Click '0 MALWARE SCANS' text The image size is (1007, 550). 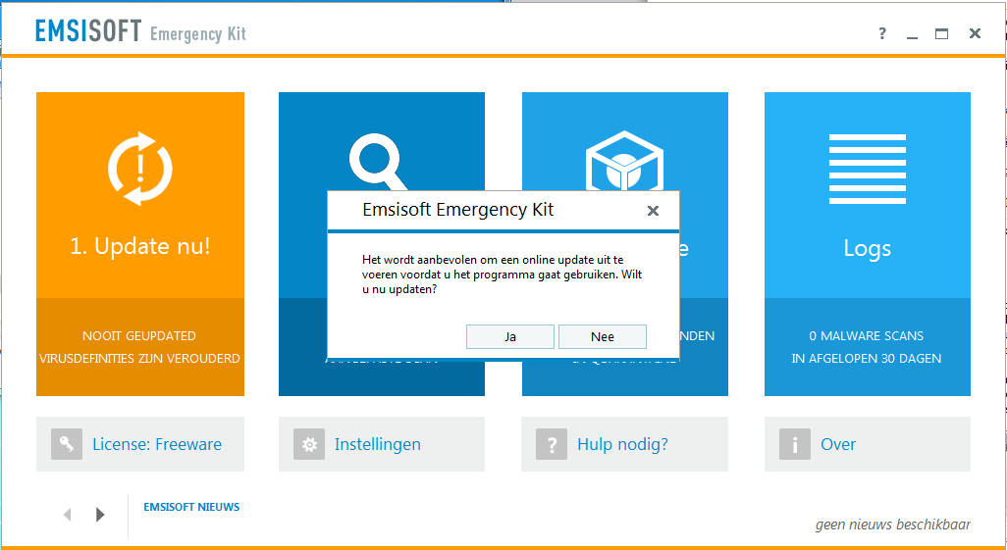coord(867,335)
